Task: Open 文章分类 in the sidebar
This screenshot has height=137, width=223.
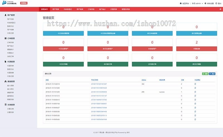Action: tap(10, 109)
